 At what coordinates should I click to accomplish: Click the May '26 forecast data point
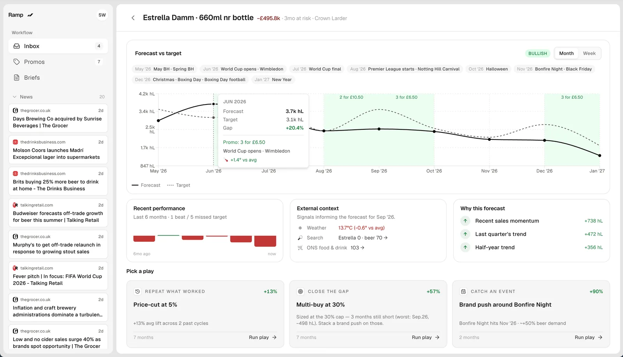click(158, 120)
